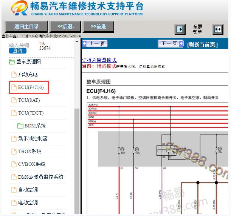Screen dimensions: 231x216
Task: Click the page icon beside ECU(F4J16)
Action: click(x=14, y=87)
